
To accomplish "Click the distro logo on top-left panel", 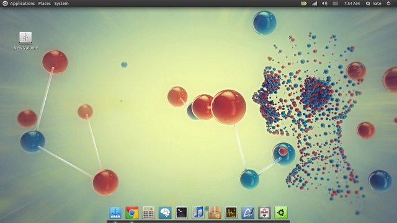I will (x=5, y=3).
